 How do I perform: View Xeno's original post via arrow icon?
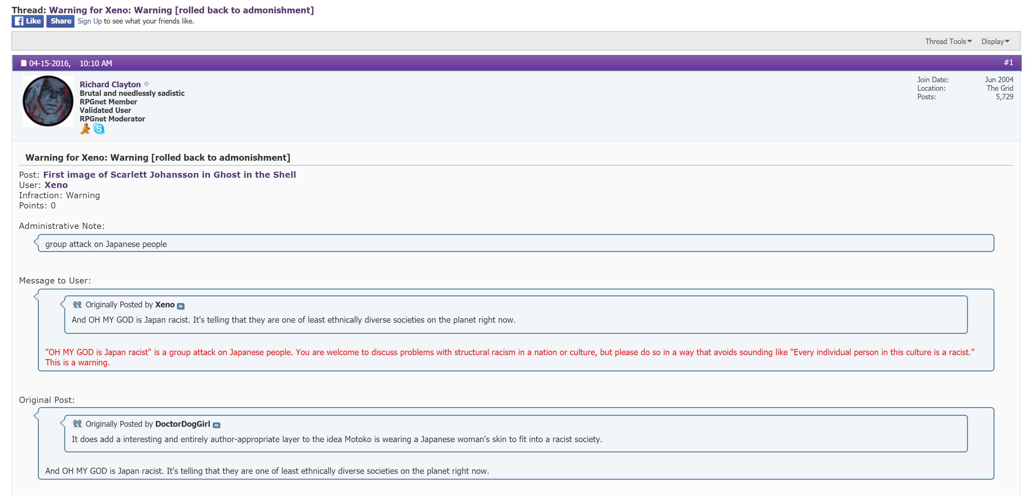click(x=181, y=306)
